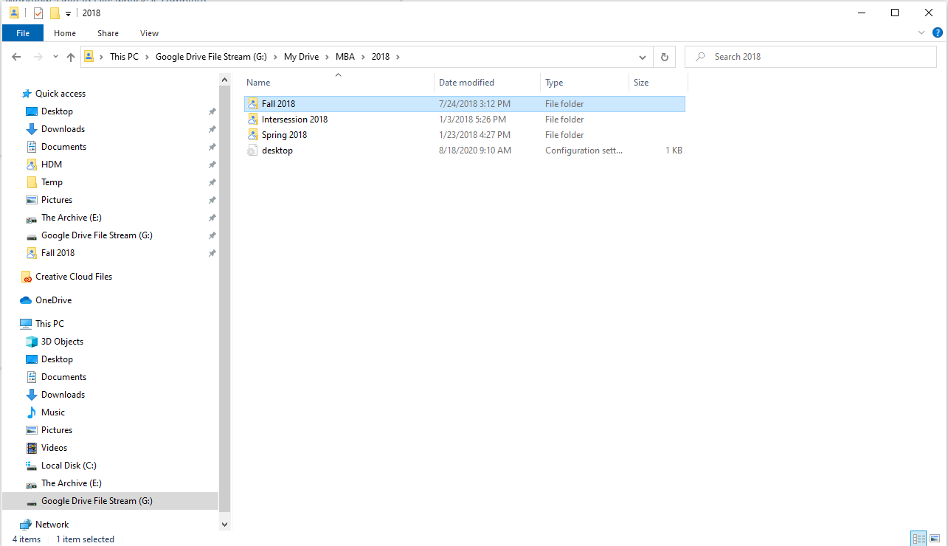Open the File menu

click(23, 33)
